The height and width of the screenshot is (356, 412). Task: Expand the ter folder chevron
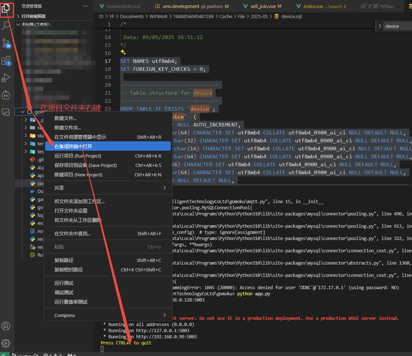(x=26, y=143)
